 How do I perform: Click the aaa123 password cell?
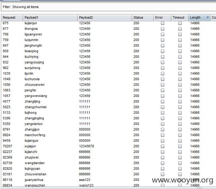click(x=85, y=180)
